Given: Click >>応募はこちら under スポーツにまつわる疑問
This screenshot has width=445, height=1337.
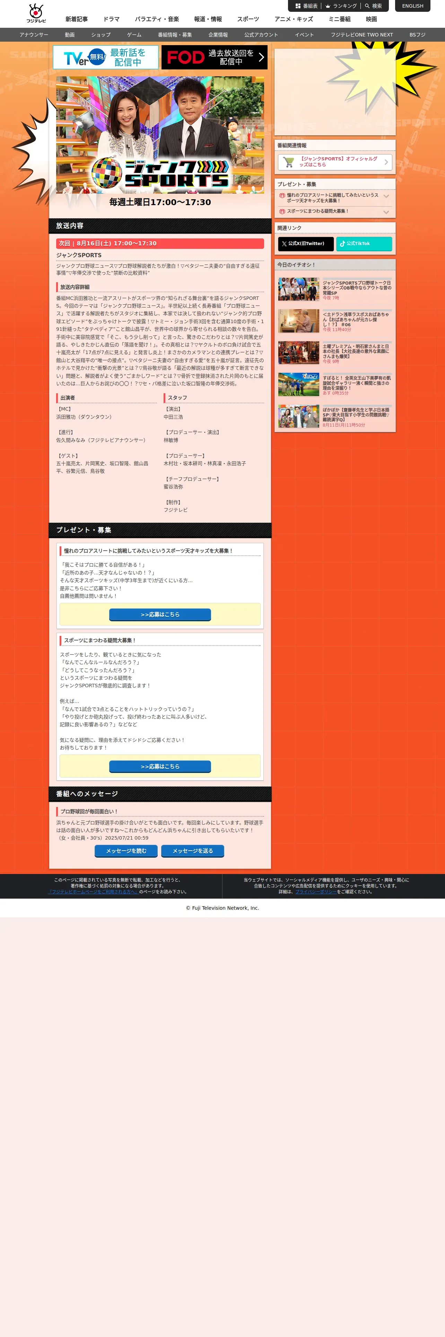Looking at the screenshot, I should [160, 767].
